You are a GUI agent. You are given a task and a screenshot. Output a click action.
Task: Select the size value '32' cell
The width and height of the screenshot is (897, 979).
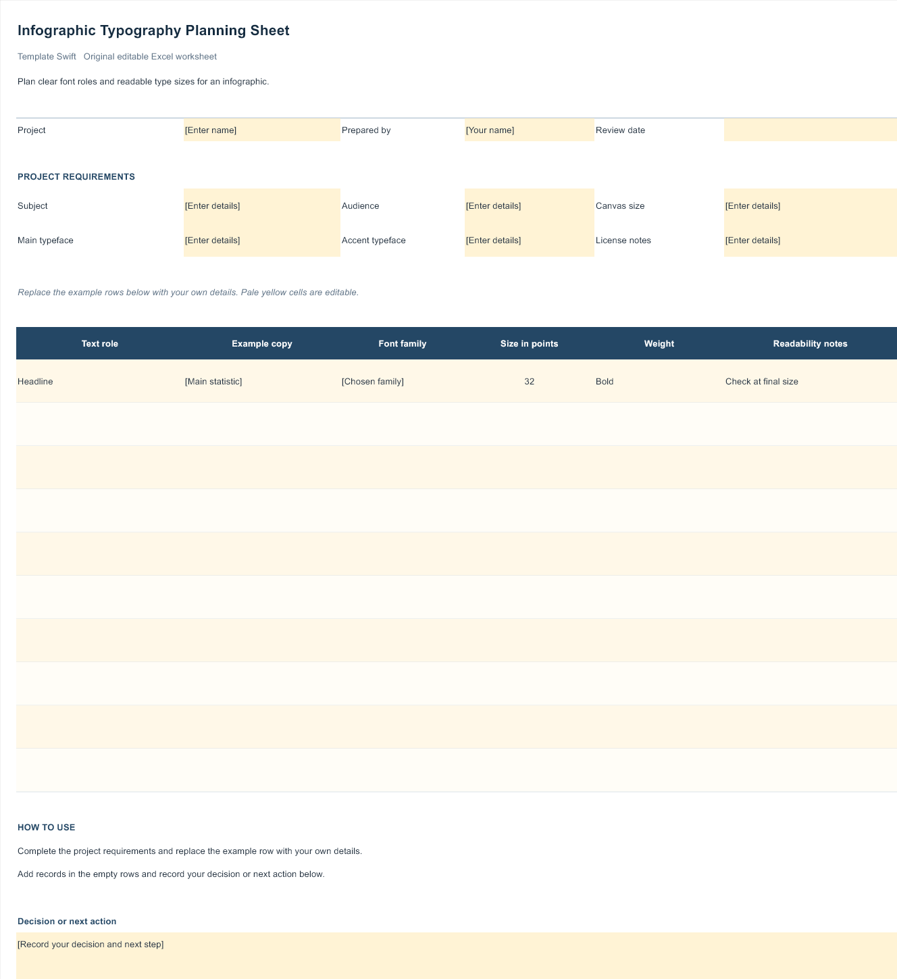coord(530,381)
